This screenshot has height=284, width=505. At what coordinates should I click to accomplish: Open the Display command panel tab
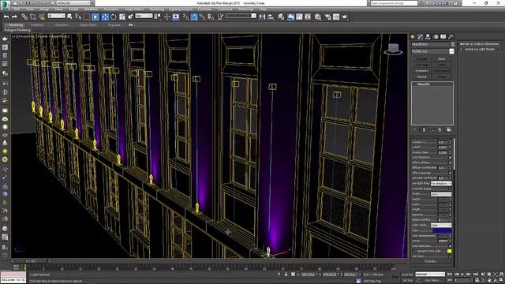tap(443, 37)
